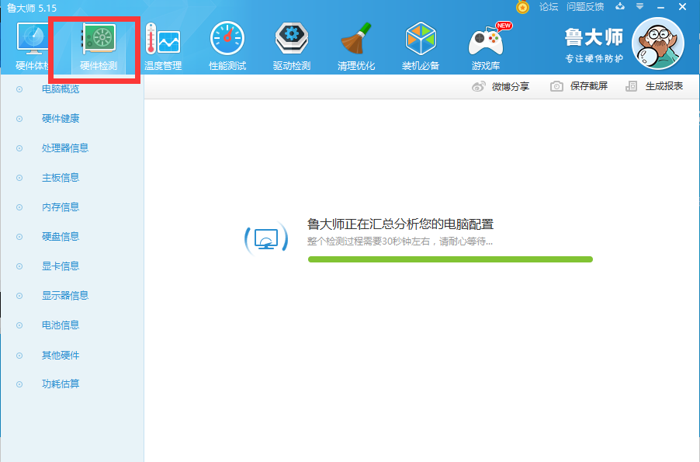700x462 pixels.
Task: Select 显示器信息 in sidebar
Action: click(x=65, y=295)
